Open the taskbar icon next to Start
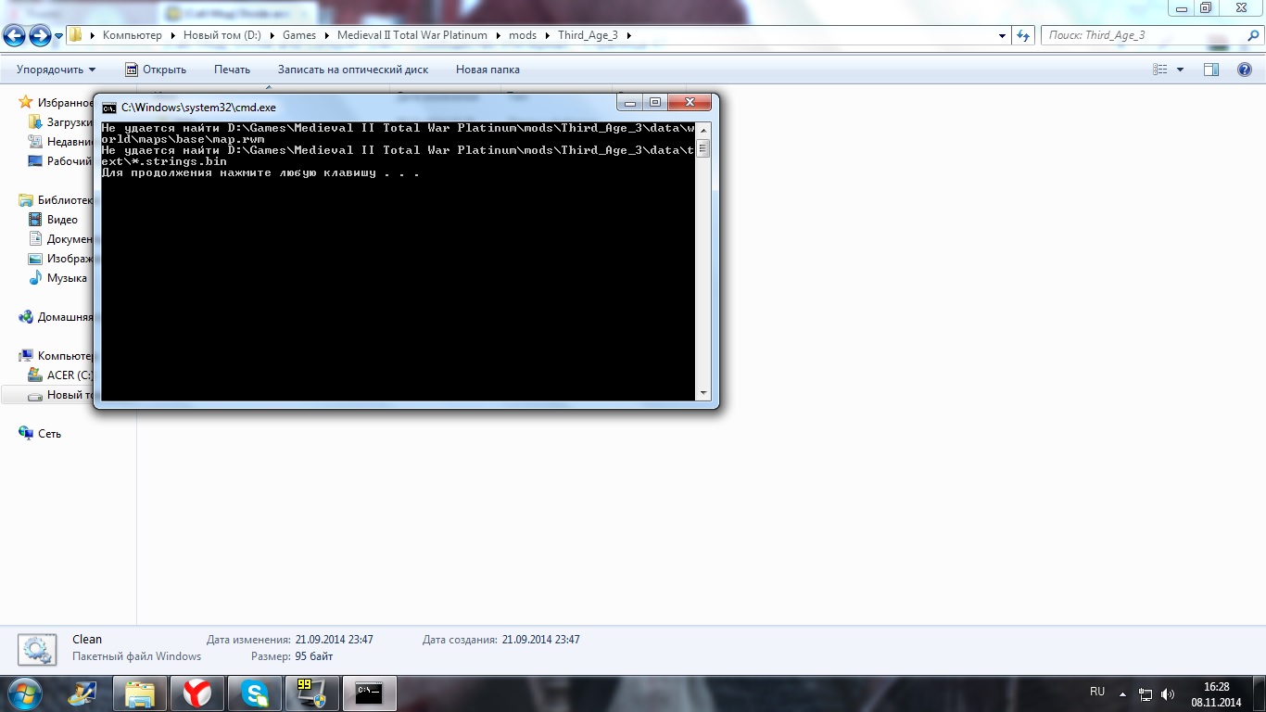The image size is (1266, 712). tap(82, 693)
